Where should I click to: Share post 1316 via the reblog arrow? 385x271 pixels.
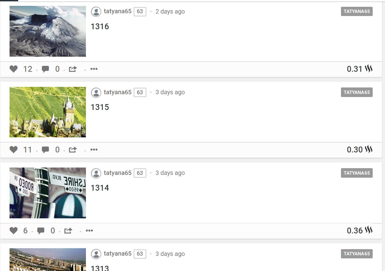(73, 69)
